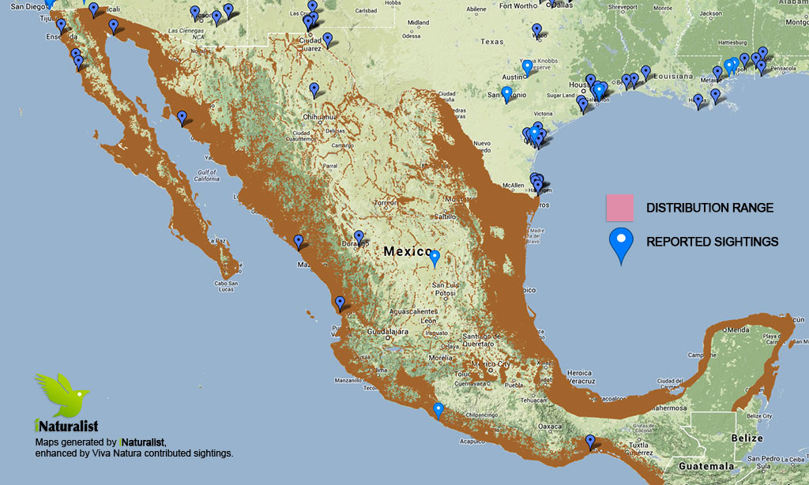
Task: Click the 'Parral' town label
Action: 329,166
